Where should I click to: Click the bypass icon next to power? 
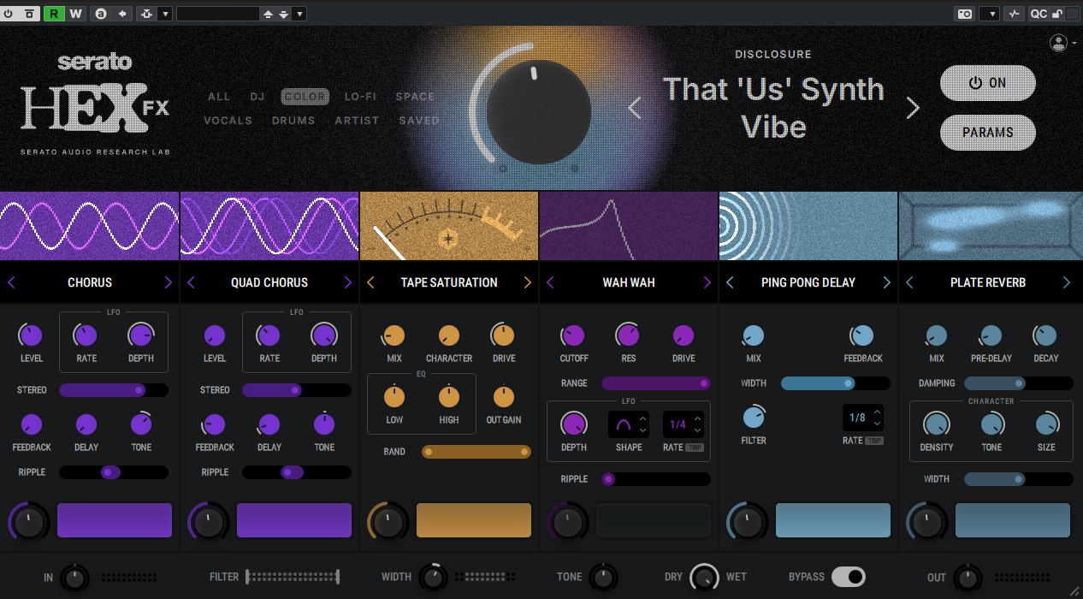pos(30,14)
